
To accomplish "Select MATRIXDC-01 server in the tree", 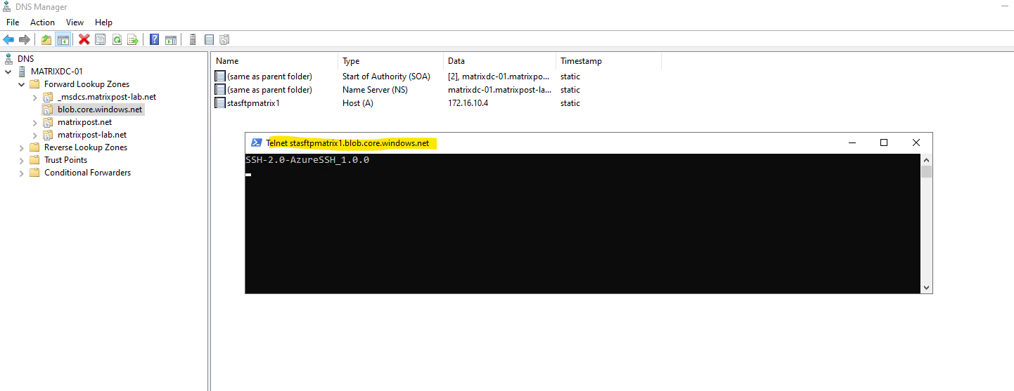I will tap(57, 72).
